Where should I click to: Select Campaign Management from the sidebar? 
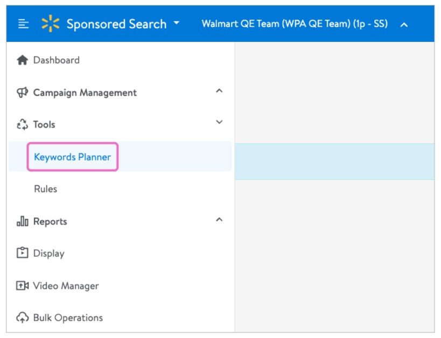85,92
